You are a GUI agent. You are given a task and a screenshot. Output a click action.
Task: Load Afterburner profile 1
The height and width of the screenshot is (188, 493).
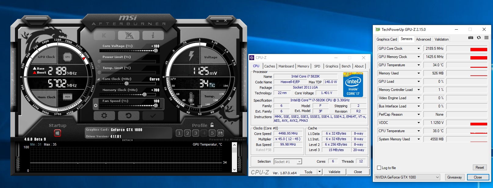179,133
